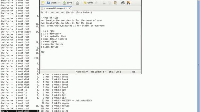The height and width of the screenshot is (112, 200).
Task: Click the loop3 row in the terminal
Action: [x=34, y=77]
